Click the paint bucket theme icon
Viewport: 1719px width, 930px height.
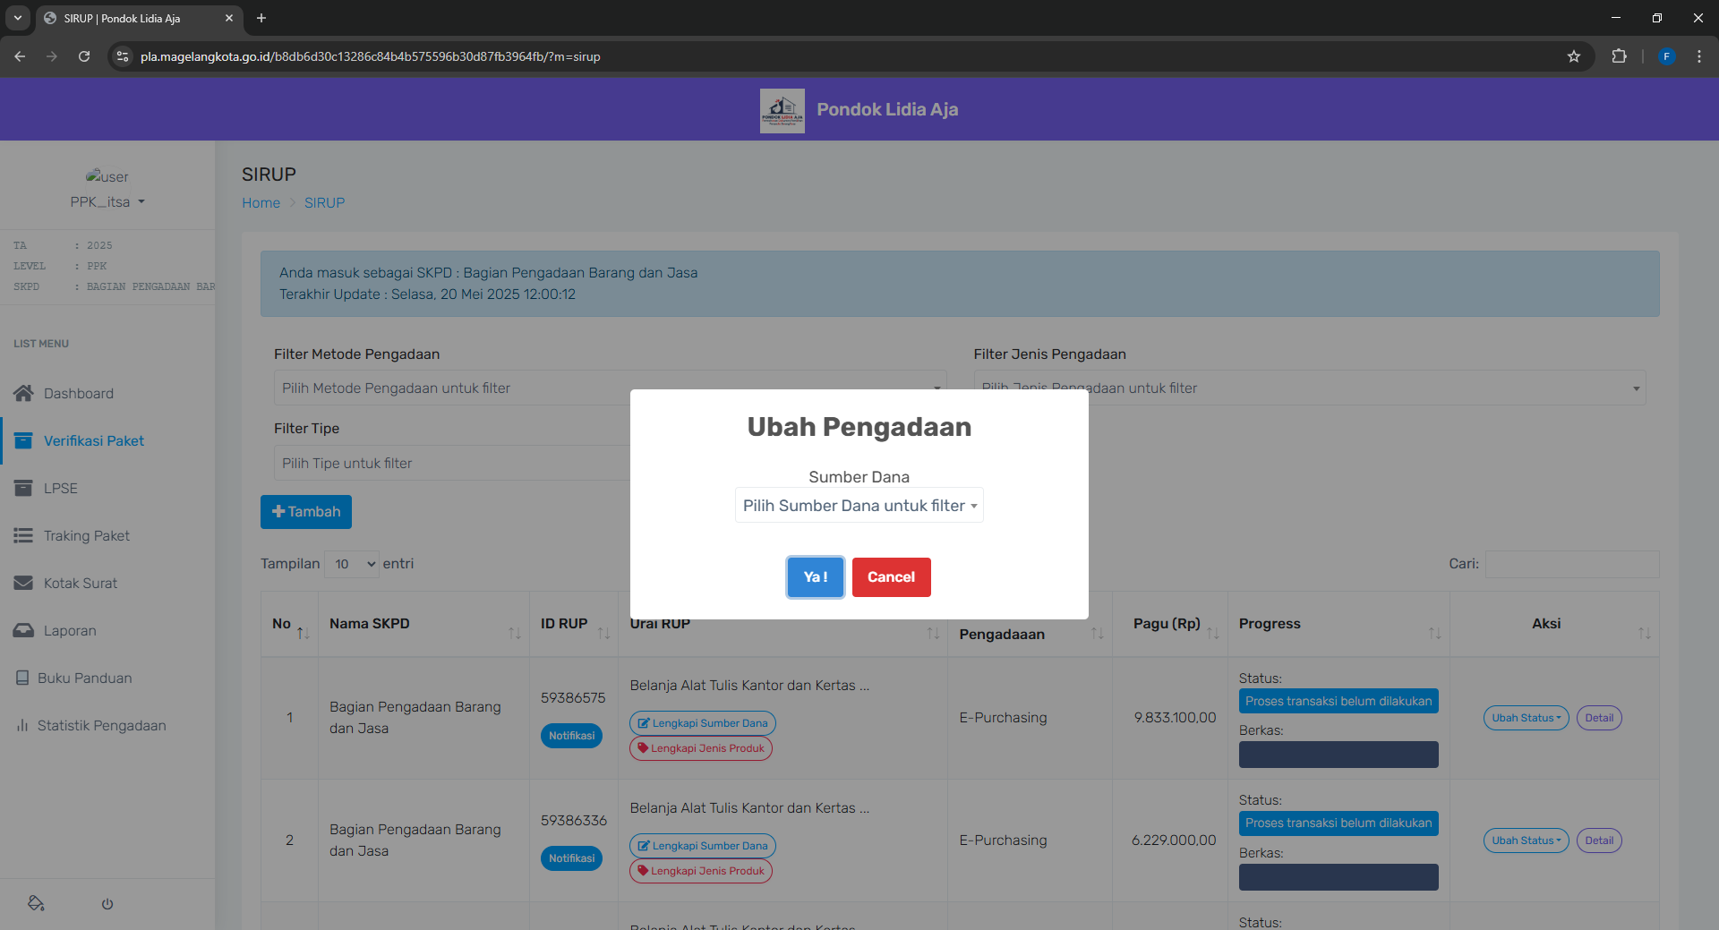coord(37,903)
